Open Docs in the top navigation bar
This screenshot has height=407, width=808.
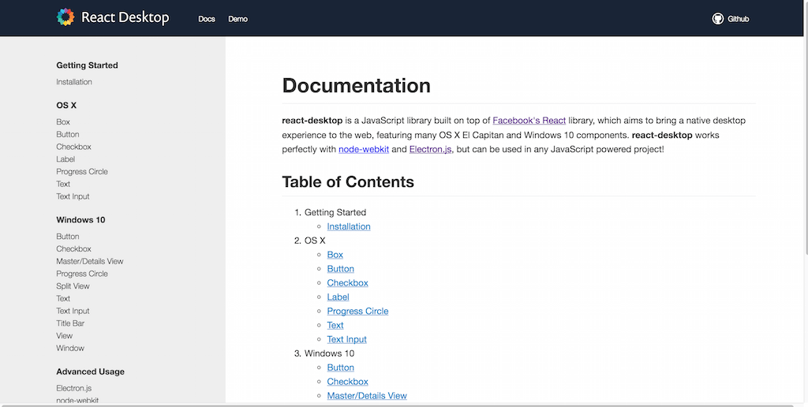click(207, 19)
